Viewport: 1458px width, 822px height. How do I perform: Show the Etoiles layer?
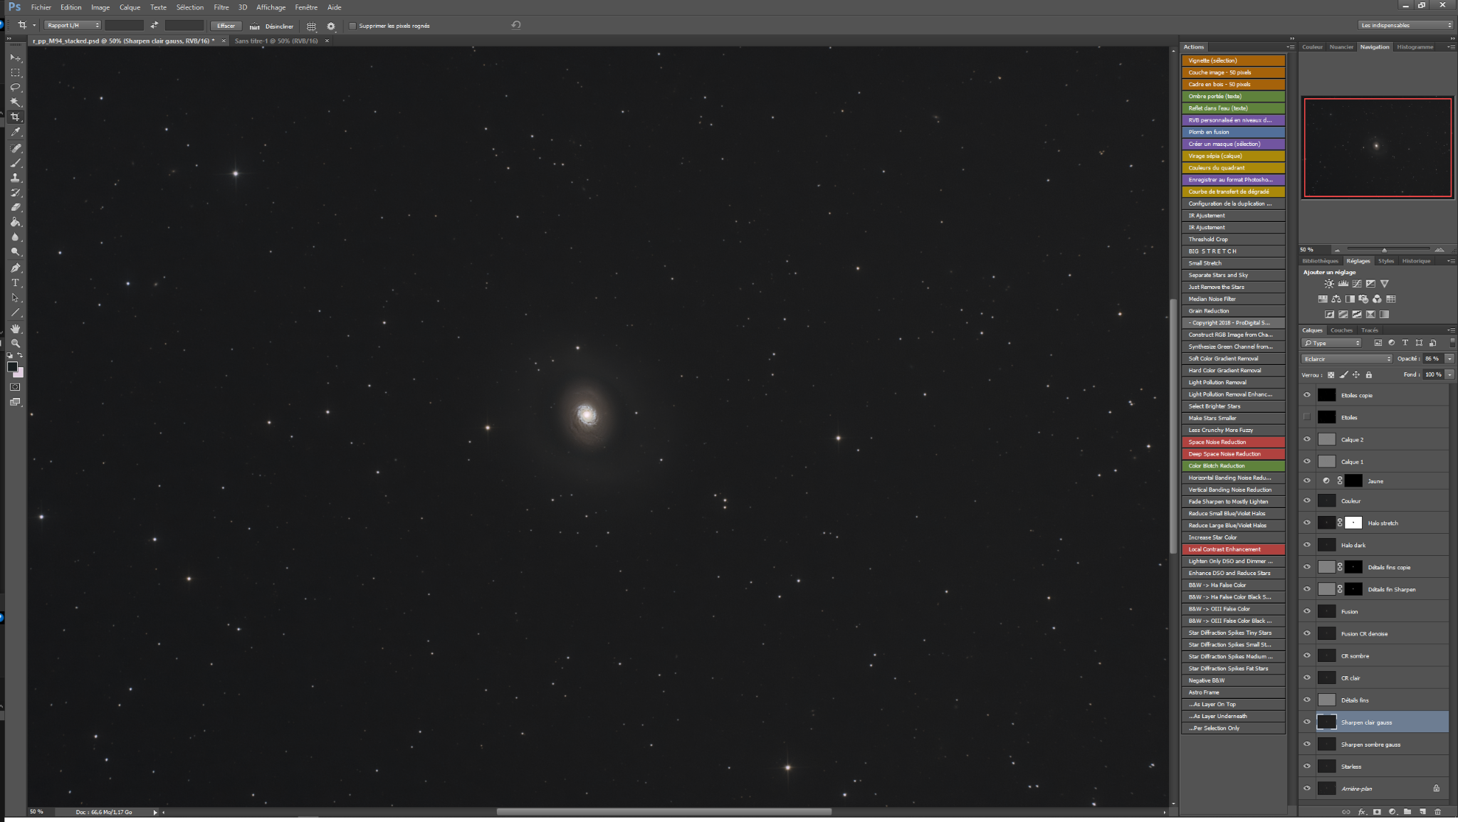point(1306,417)
